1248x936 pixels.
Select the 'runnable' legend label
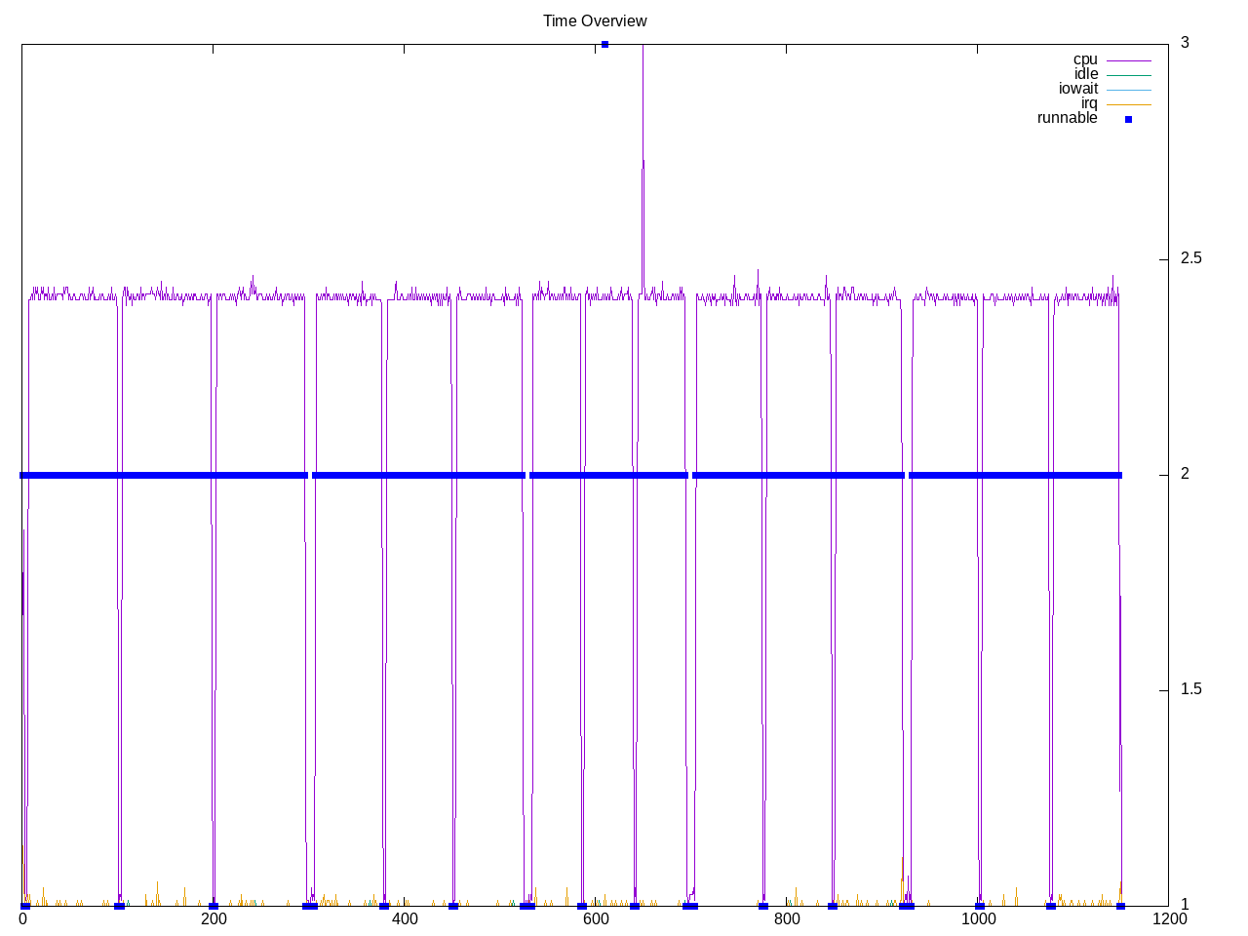[1067, 118]
